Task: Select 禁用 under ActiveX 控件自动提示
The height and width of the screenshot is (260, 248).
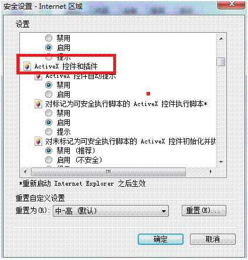Action: [x=49, y=85]
